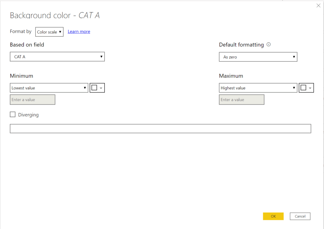
Task: Confirm with the yellow OK button
Action: point(273,216)
